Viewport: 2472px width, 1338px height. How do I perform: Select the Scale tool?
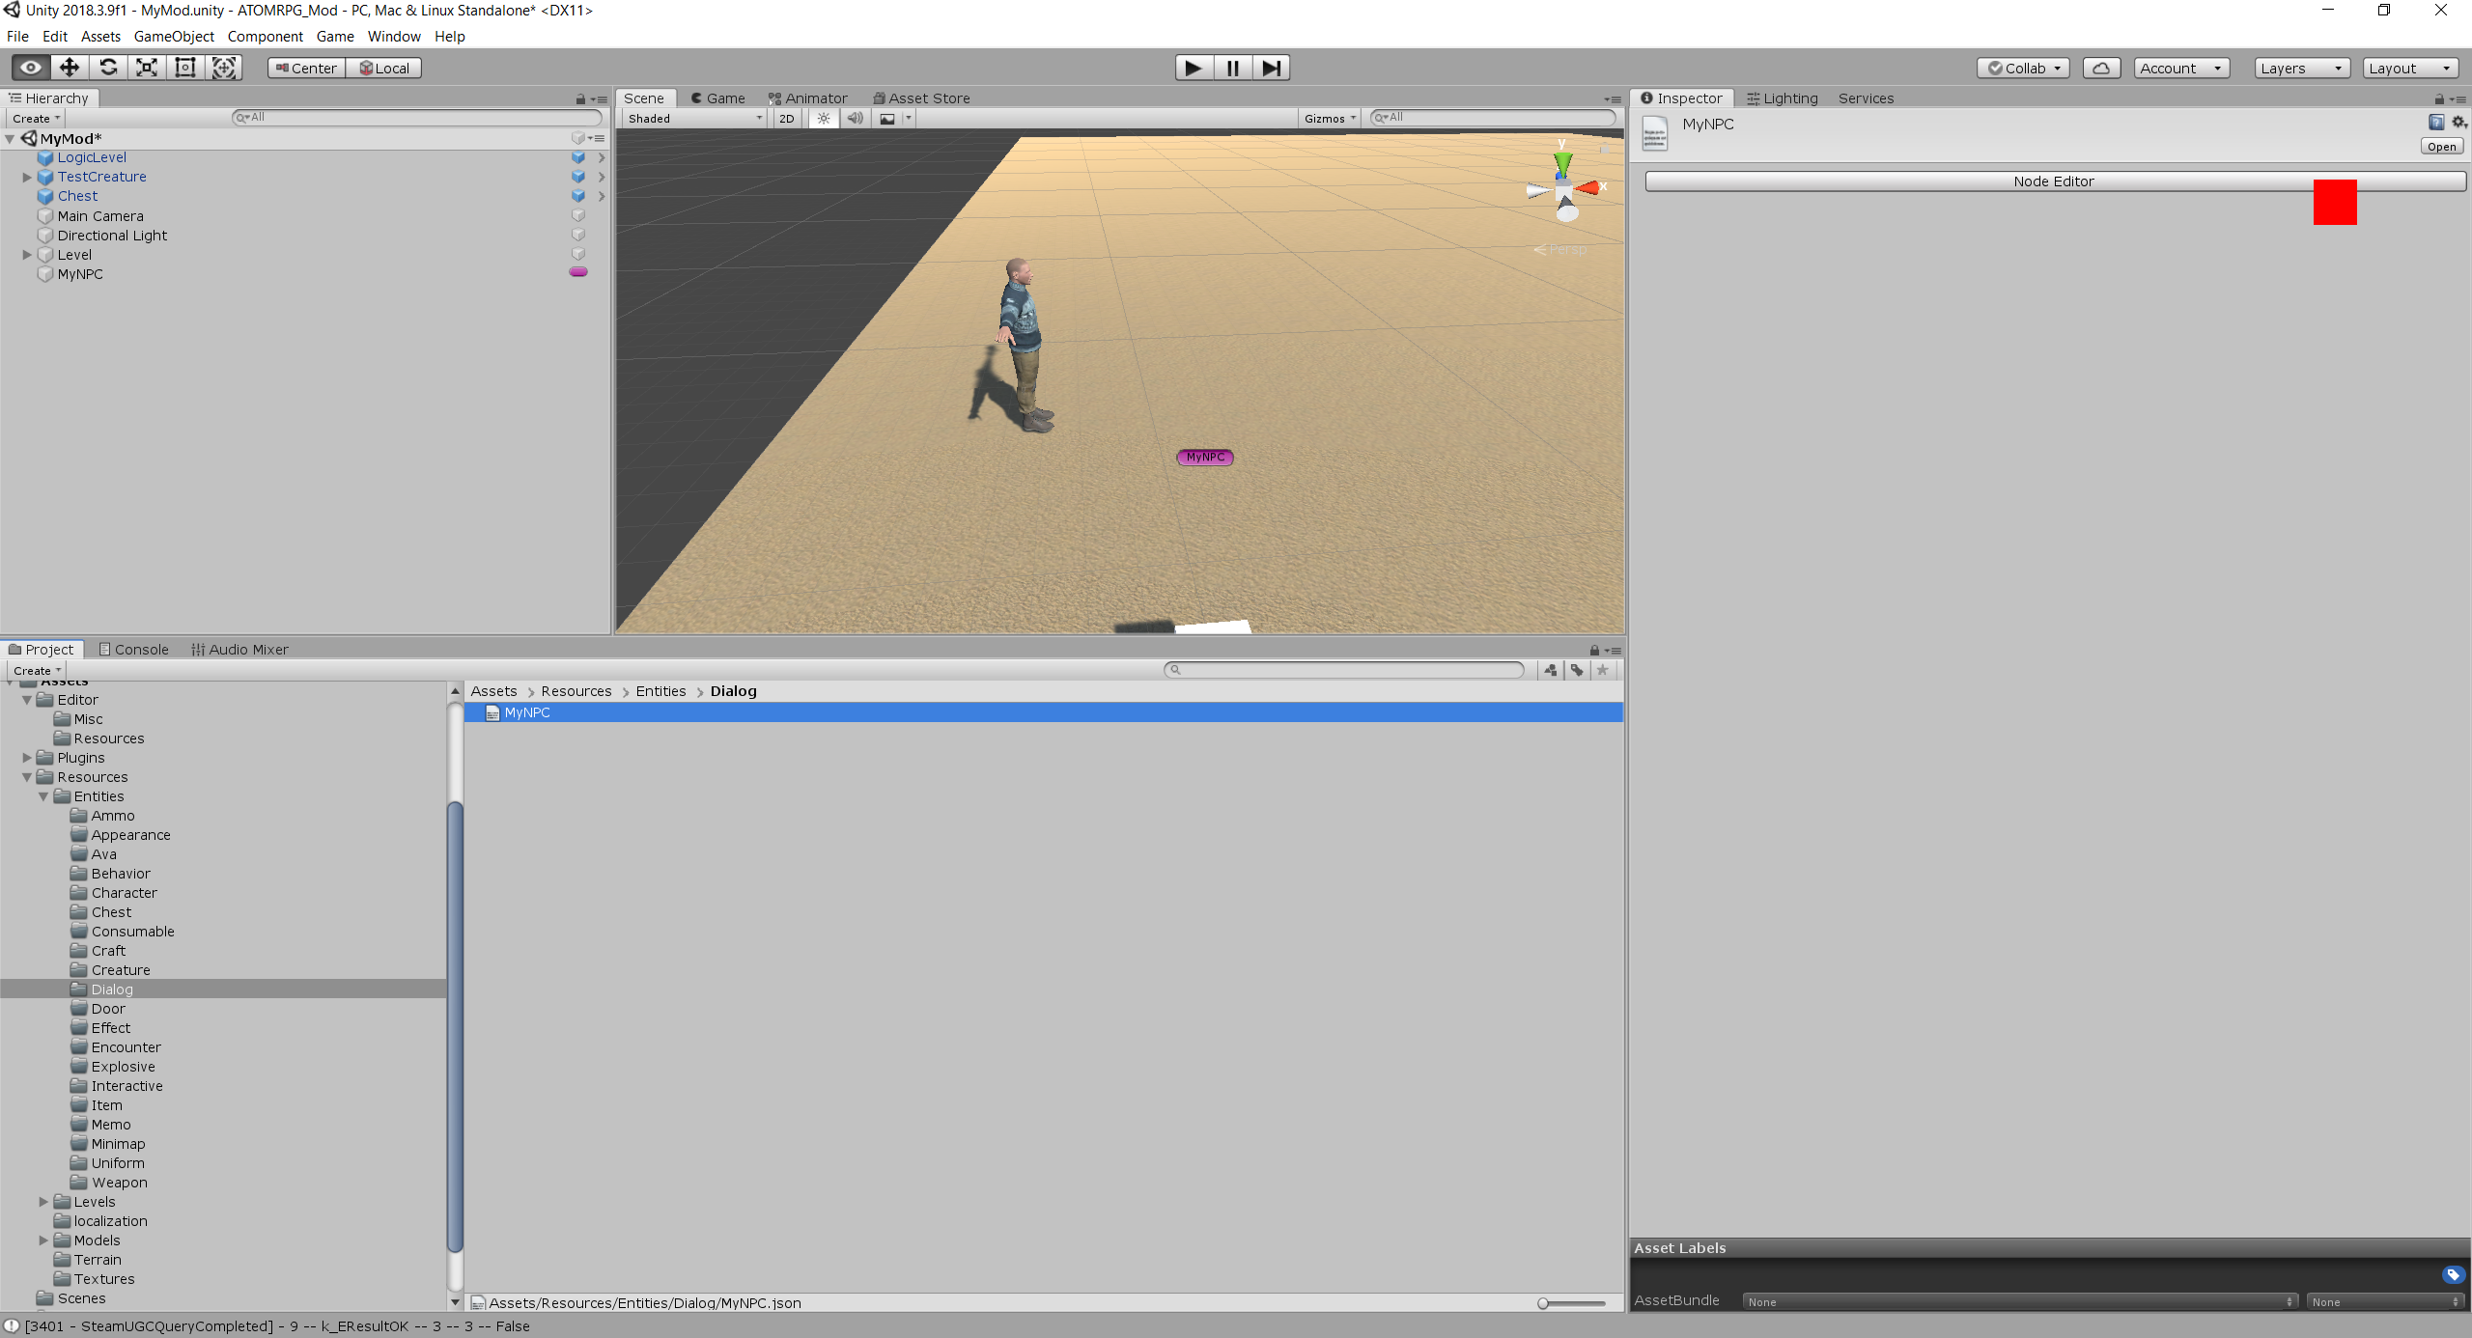pyautogui.click(x=147, y=68)
